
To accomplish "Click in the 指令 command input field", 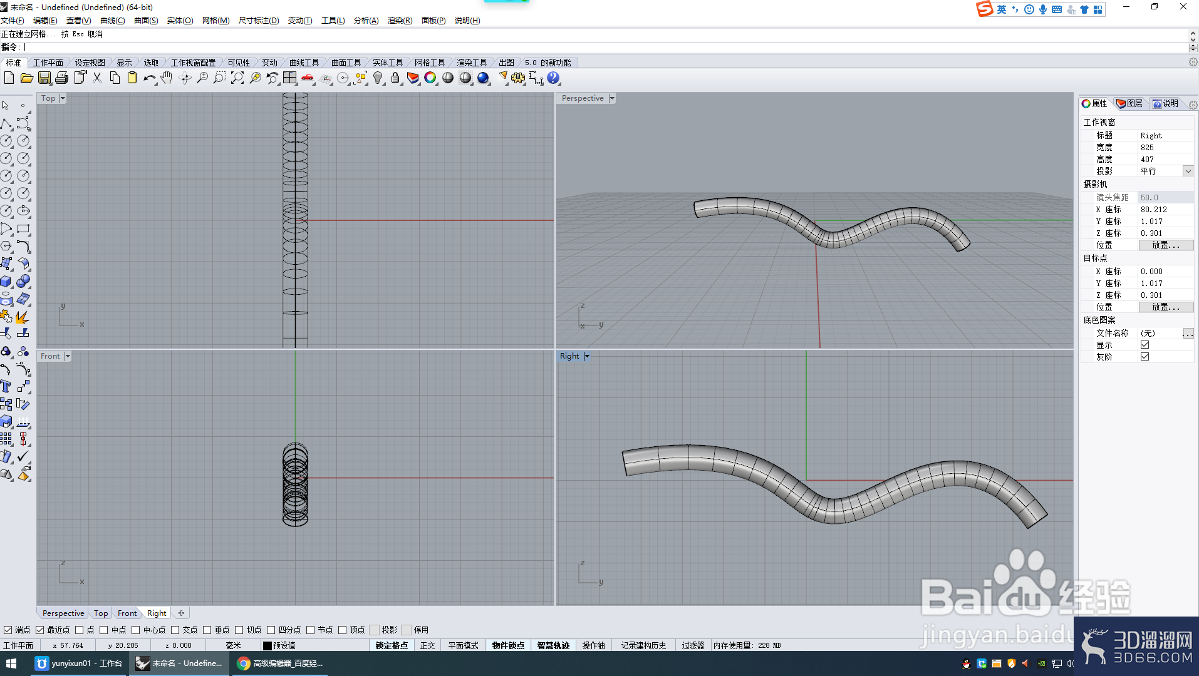I will [x=605, y=47].
